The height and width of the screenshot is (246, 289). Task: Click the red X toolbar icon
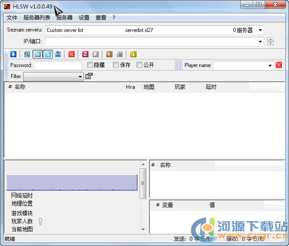tap(72, 54)
